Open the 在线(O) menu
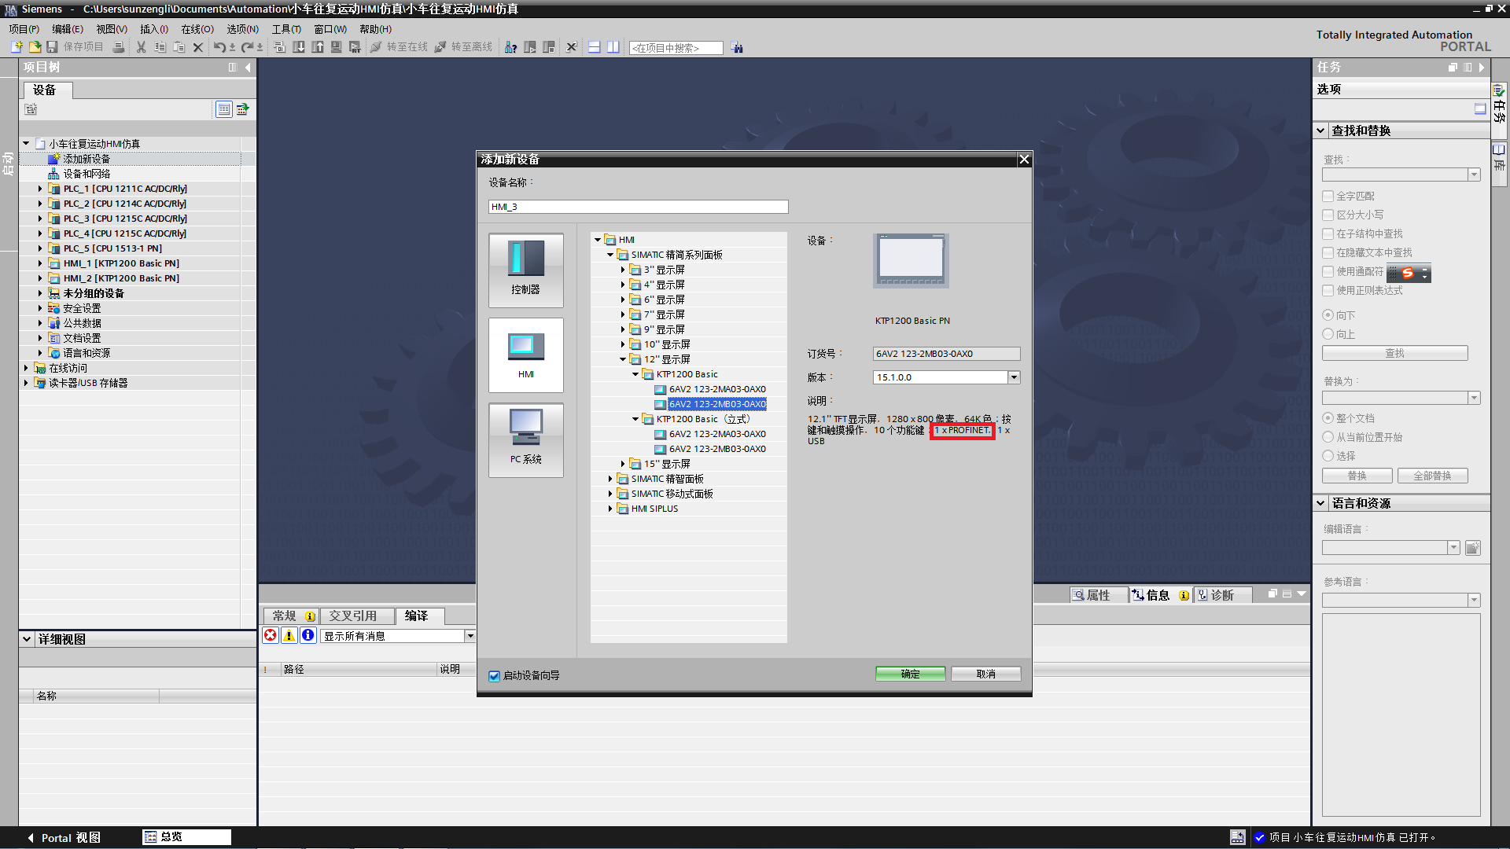Screen dimensions: 1510x849 (x=197, y=29)
